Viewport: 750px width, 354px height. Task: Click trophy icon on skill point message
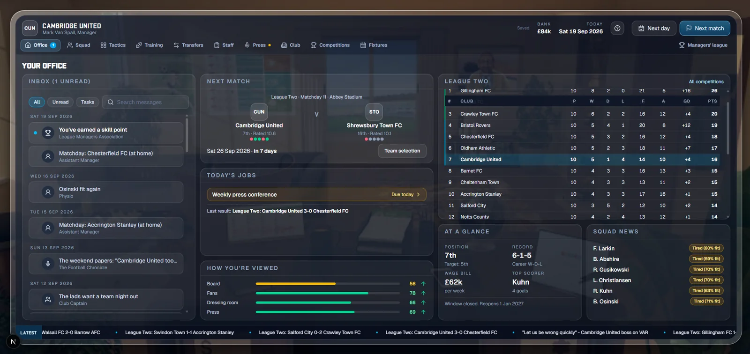coord(48,133)
